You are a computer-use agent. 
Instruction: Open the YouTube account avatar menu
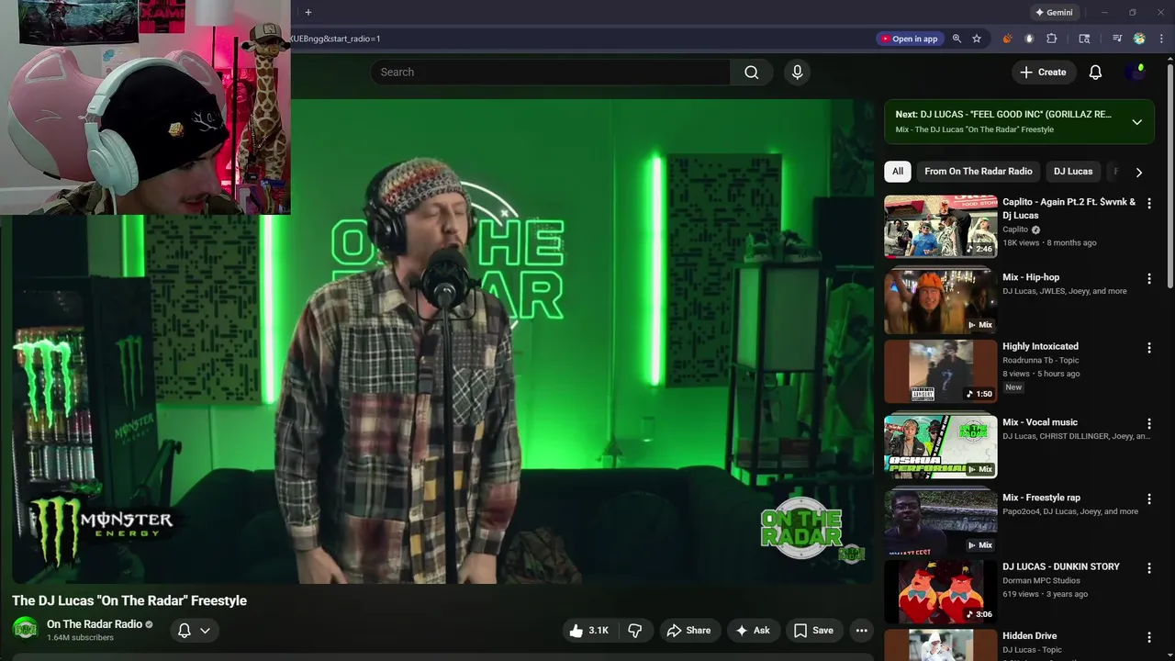click(1136, 72)
